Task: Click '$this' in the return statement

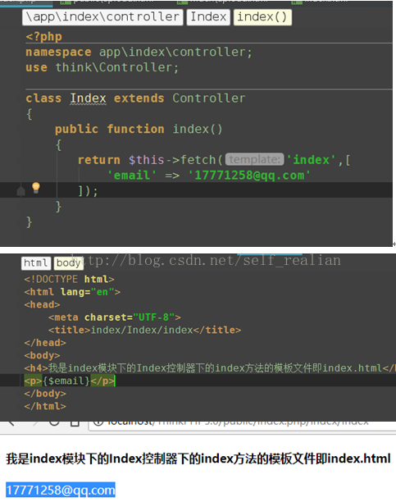Action: (x=146, y=160)
